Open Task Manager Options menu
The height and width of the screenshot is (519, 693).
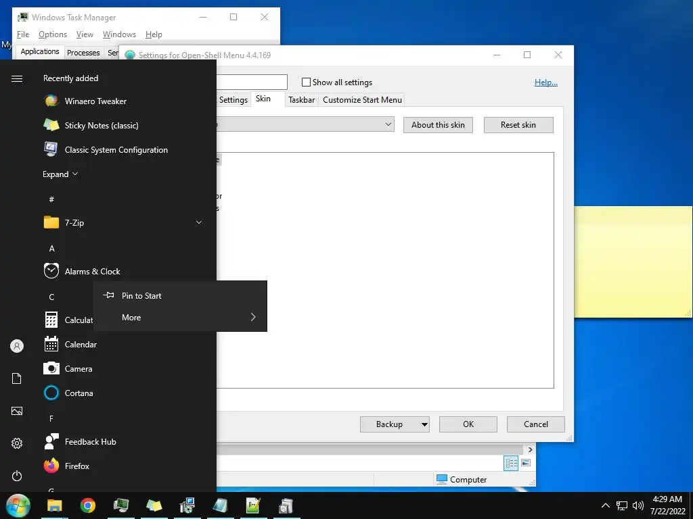(x=53, y=34)
